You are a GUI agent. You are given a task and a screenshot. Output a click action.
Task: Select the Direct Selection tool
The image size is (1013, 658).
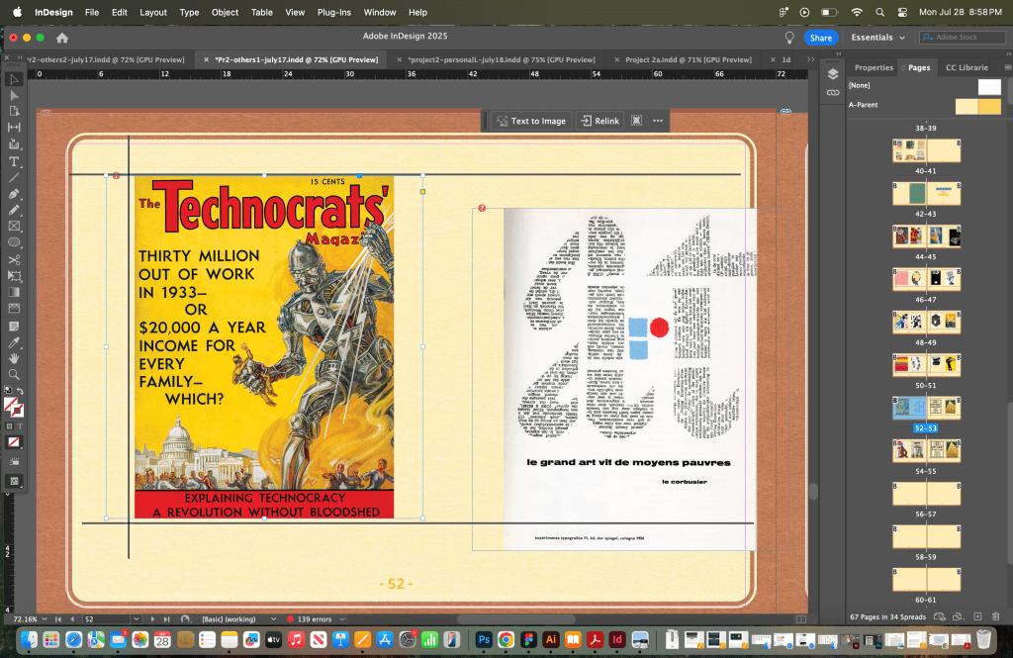(x=14, y=95)
